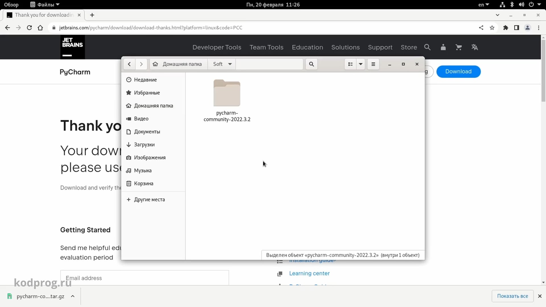This screenshot has width=546, height=307.
Task: Click the Bluetooth status icon
Action: point(512,5)
